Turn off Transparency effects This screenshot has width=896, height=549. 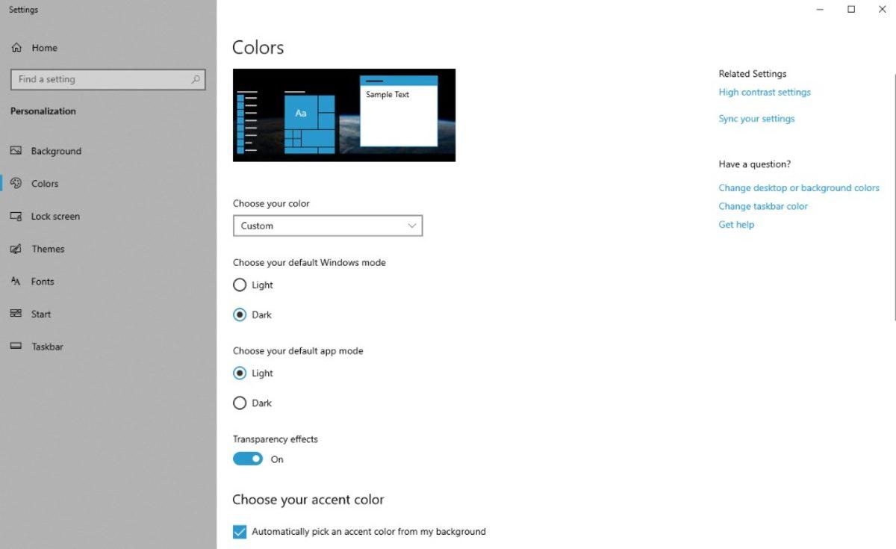pos(247,458)
